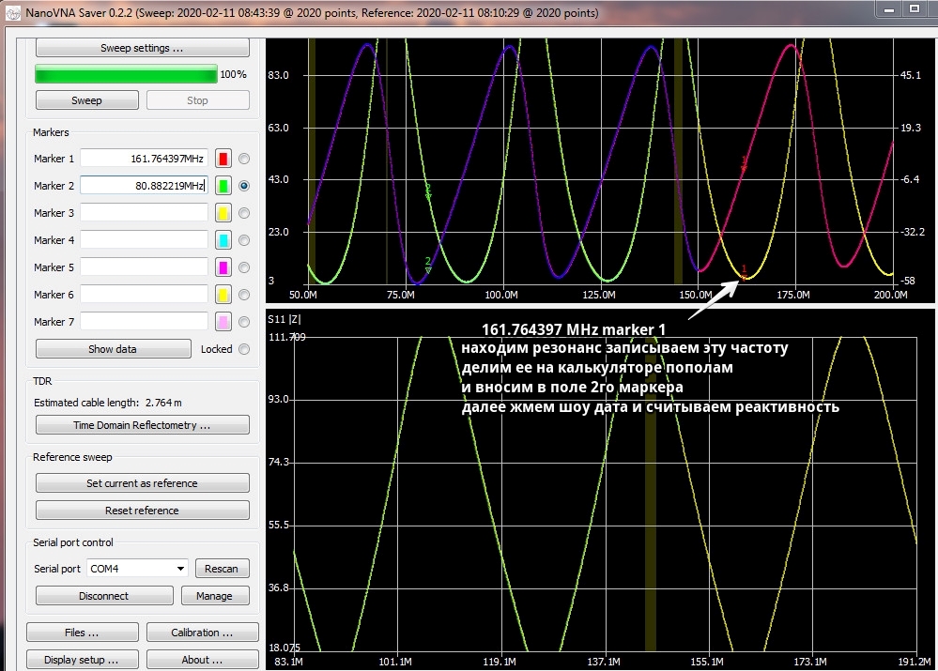Click the S11 |Z| chart title
This screenshot has height=671, width=938.
point(284,319)
